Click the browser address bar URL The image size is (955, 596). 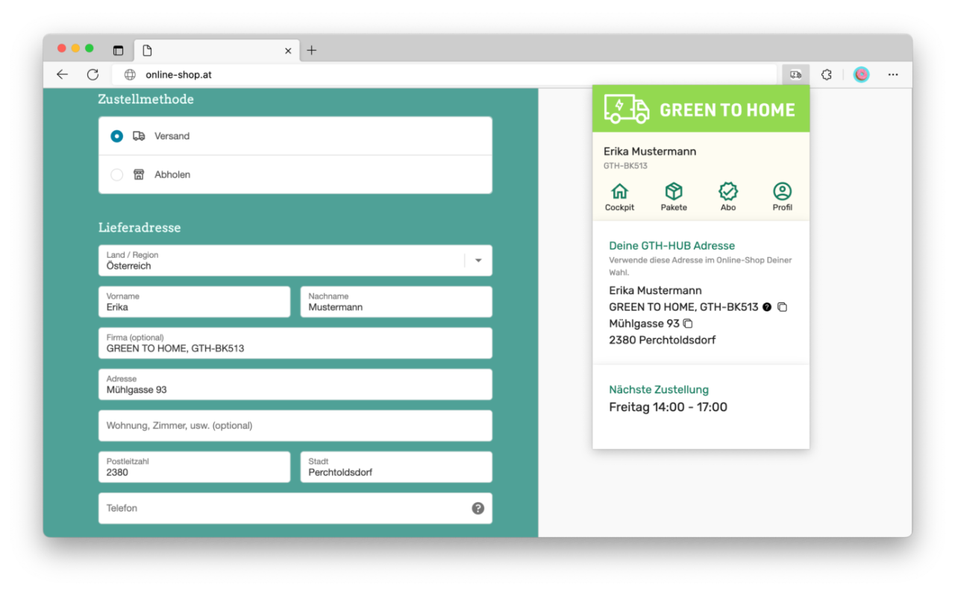pyautogui.click(x=178, y=74)
